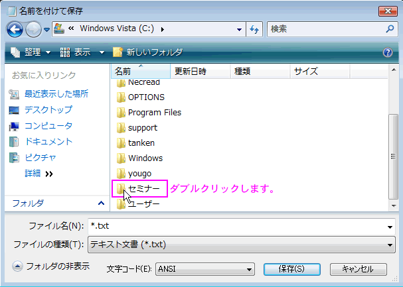The image size is (403, 287).
Task: Open the 整理 menu
Action: pyautogui.click(x=31, y=52)
